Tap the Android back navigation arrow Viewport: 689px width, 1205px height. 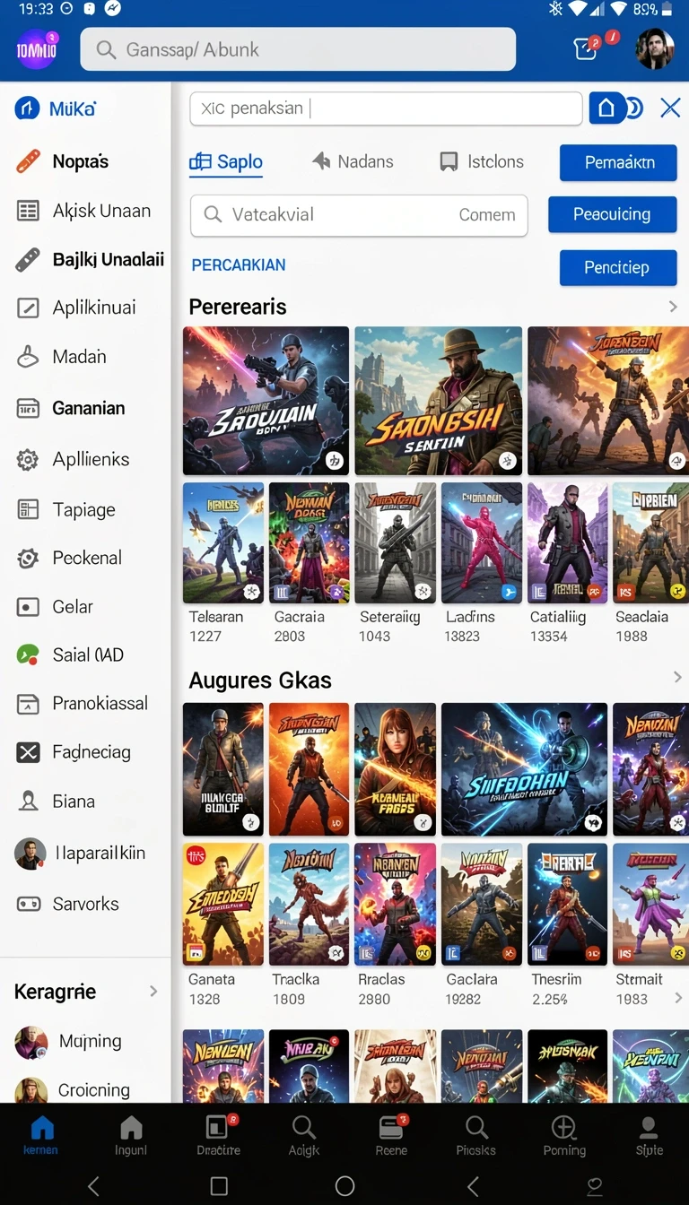[x=93, y=1186]
